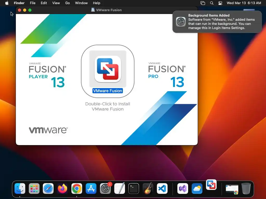
Task: Open Google Chrome from the Dock
Action: click(x=77, y=188)
